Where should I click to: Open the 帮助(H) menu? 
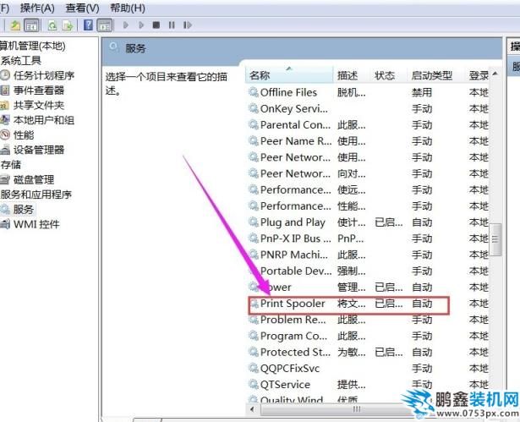(x=128, y=8)
